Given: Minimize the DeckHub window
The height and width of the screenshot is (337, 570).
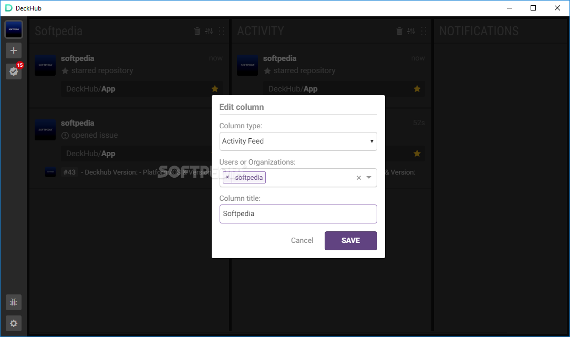Looking at the screenshot, I should [x=509, y=8].
